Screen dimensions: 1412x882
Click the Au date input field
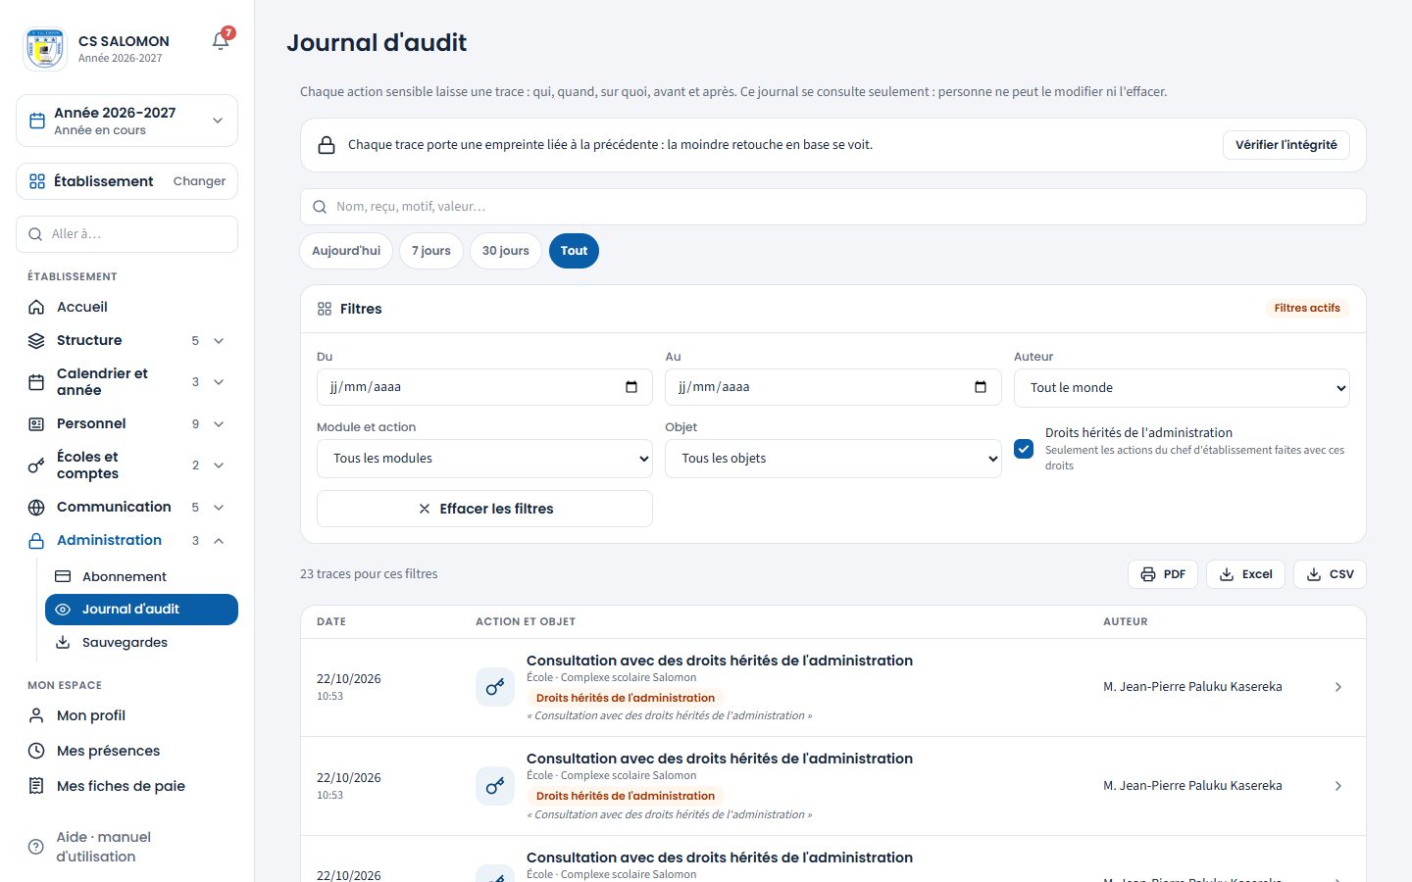pyautogui.click(x=833, y=387)
